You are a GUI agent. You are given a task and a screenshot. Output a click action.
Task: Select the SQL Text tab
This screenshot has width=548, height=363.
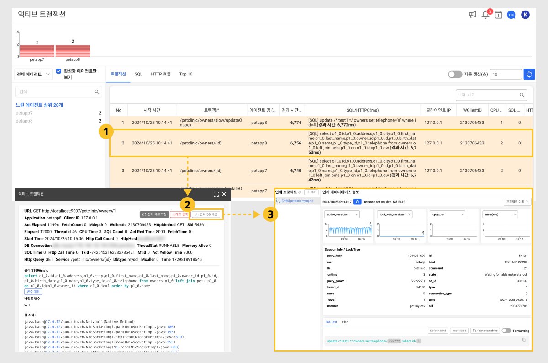click(331, 322)
